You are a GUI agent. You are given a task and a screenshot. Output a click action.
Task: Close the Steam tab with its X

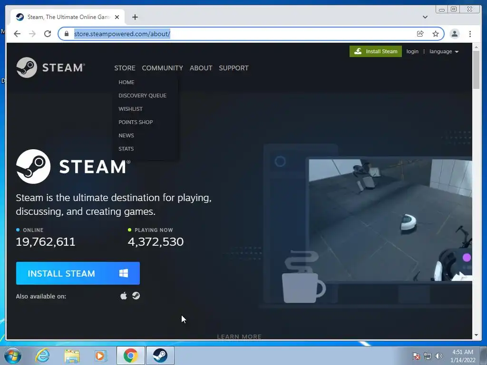pyautogui.click(x=117, y=17)
